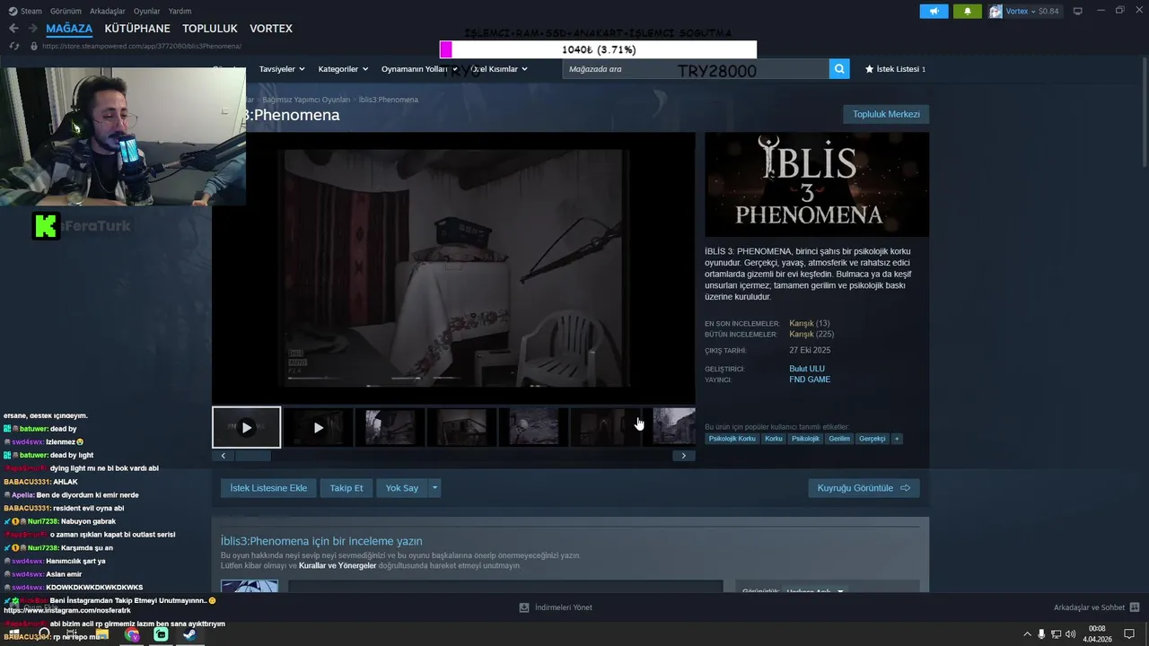Image resolution: width=1149 pixels, height=646 pixels.
Task: Open the Arkadaşlar menu
Action: coord(108,11)
